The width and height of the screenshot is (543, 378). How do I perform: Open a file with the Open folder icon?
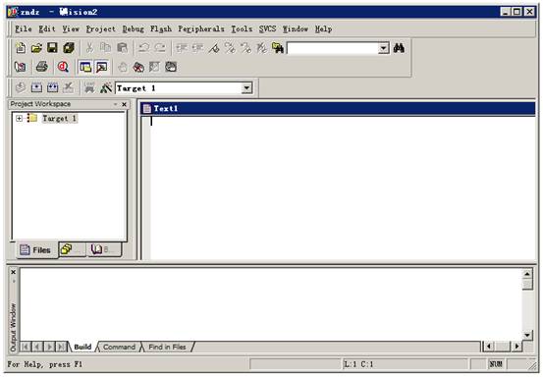pyautogui.click(x=36, y=48)
